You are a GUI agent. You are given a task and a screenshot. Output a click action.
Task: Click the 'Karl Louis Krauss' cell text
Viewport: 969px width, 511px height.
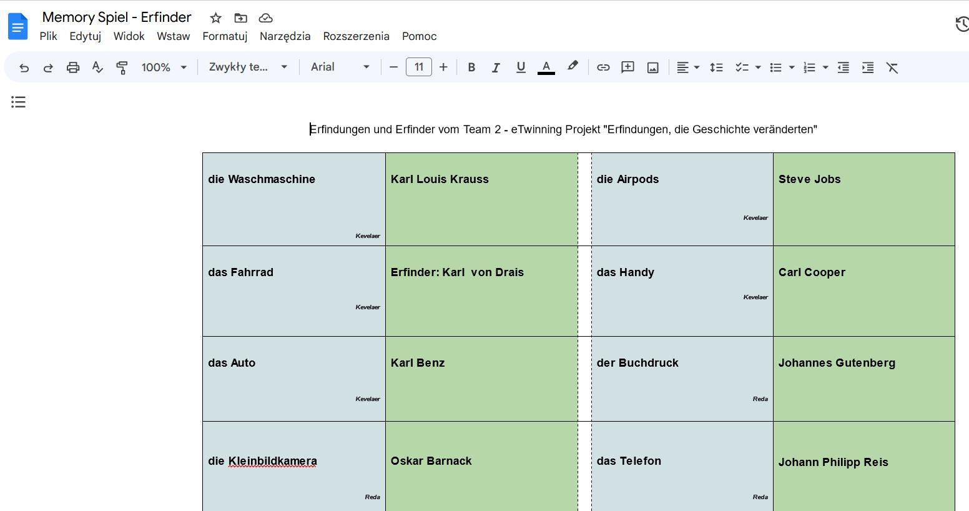[x=440, y=179]
